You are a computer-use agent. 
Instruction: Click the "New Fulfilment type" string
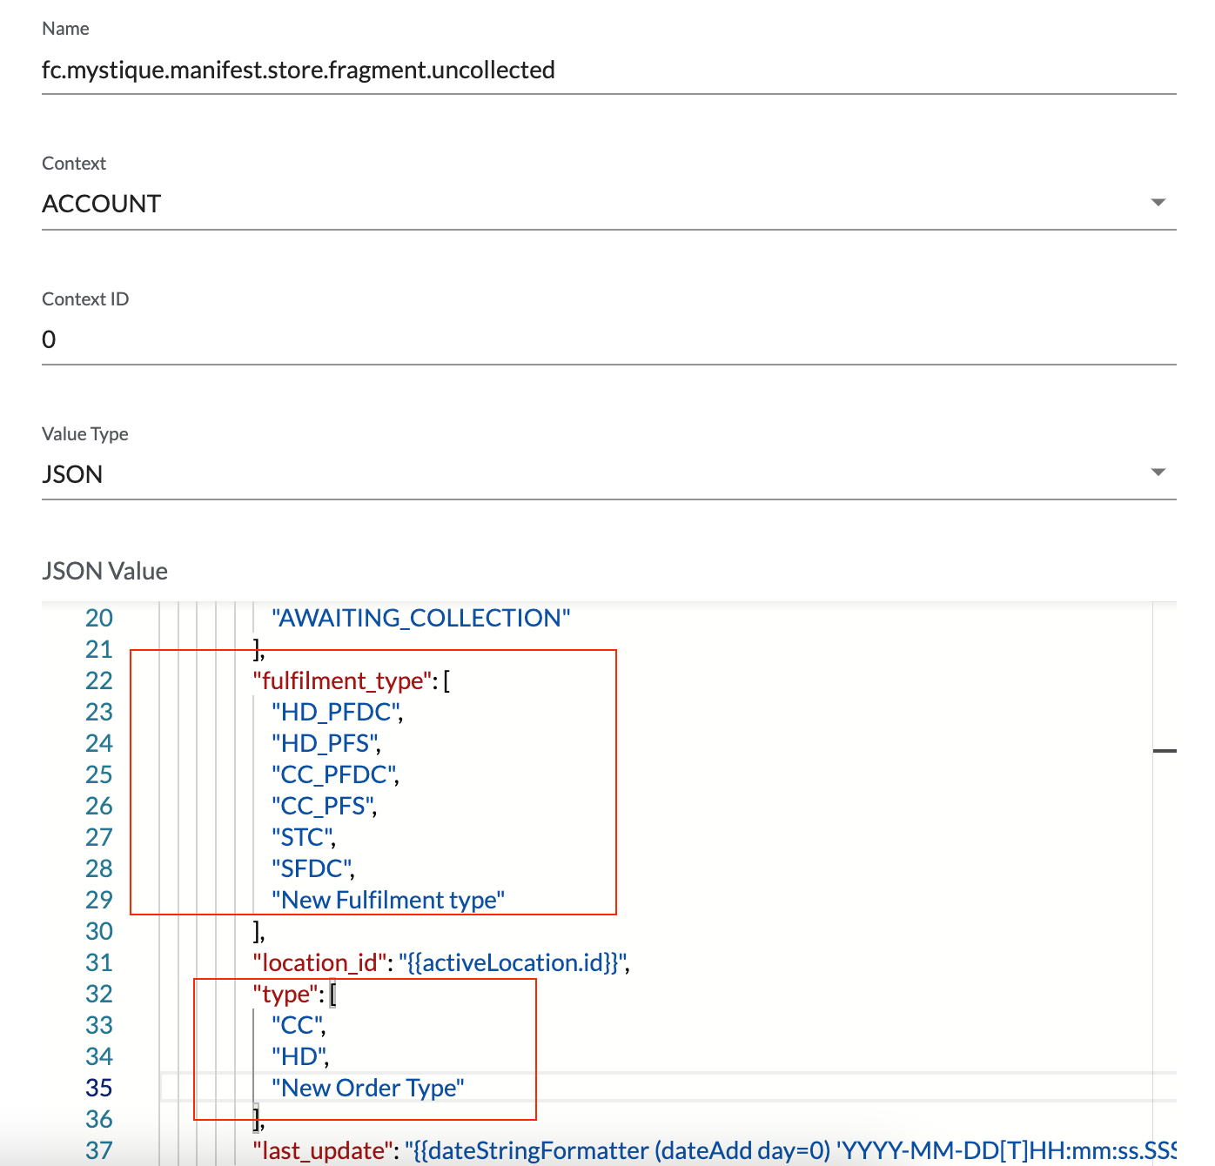(388, 900)
